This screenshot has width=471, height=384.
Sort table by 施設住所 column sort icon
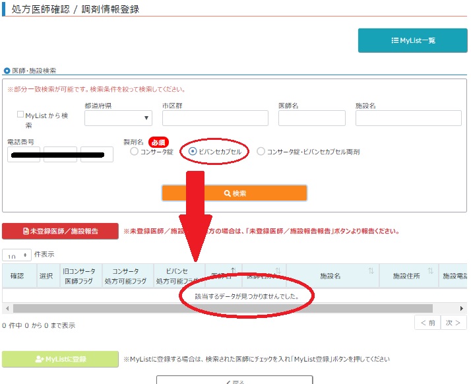pos(430,271)
